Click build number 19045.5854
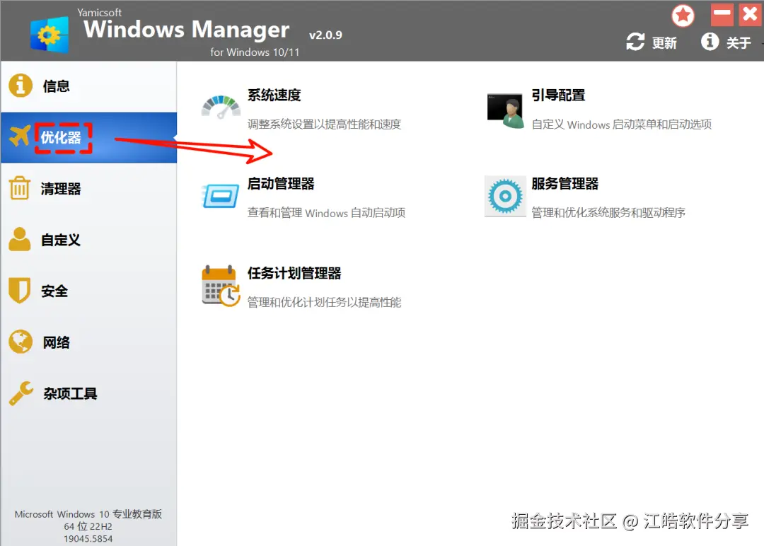Screen dimensions: 764x546 click(88, 539)
